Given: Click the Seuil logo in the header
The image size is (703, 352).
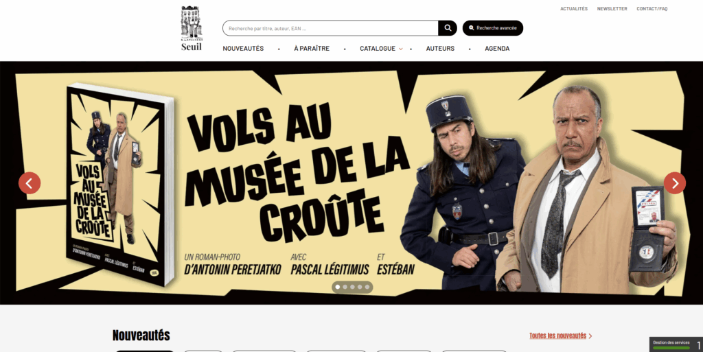Looking at the screenshot, I should click(192, 28).
